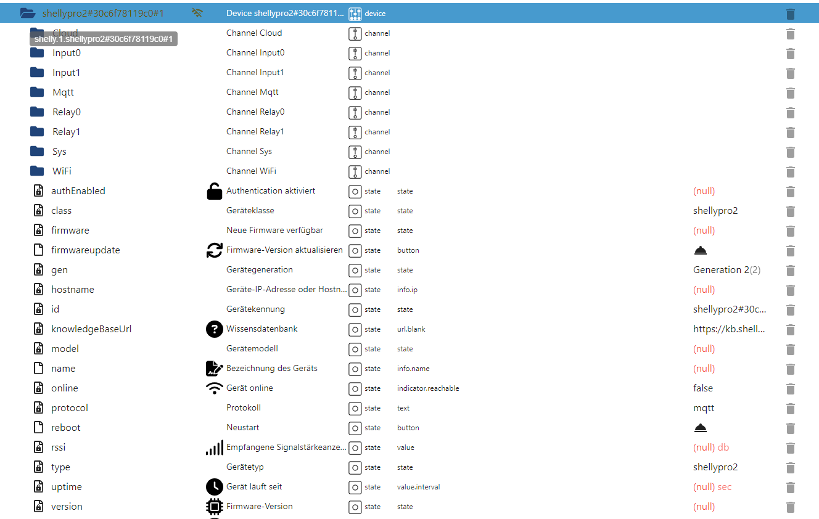Click trash icon in the authEnabled row
819x519 pixels.
pos(791,191)
